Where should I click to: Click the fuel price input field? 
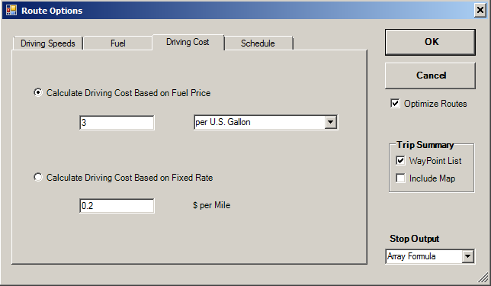click(x=117, y=123)
